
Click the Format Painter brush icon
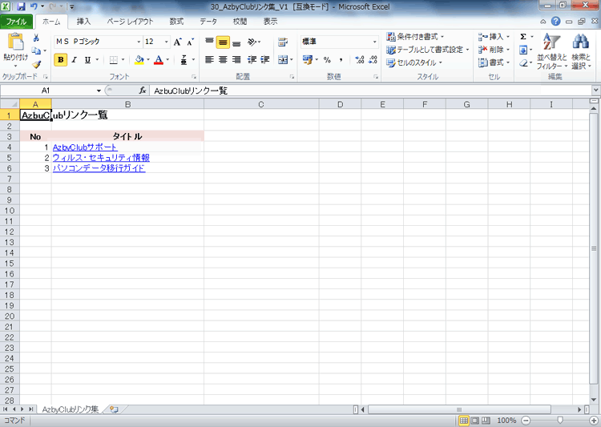(x=36, y=64)
